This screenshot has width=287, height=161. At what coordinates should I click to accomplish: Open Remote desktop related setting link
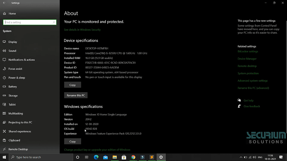tap(247, 66)
